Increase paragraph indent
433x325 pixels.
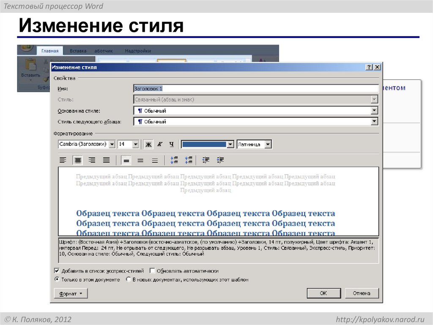coord(220,160)
